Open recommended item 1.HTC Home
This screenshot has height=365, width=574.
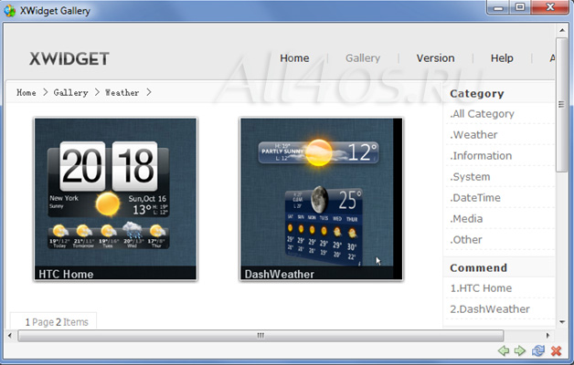click(x=481, y=288)
